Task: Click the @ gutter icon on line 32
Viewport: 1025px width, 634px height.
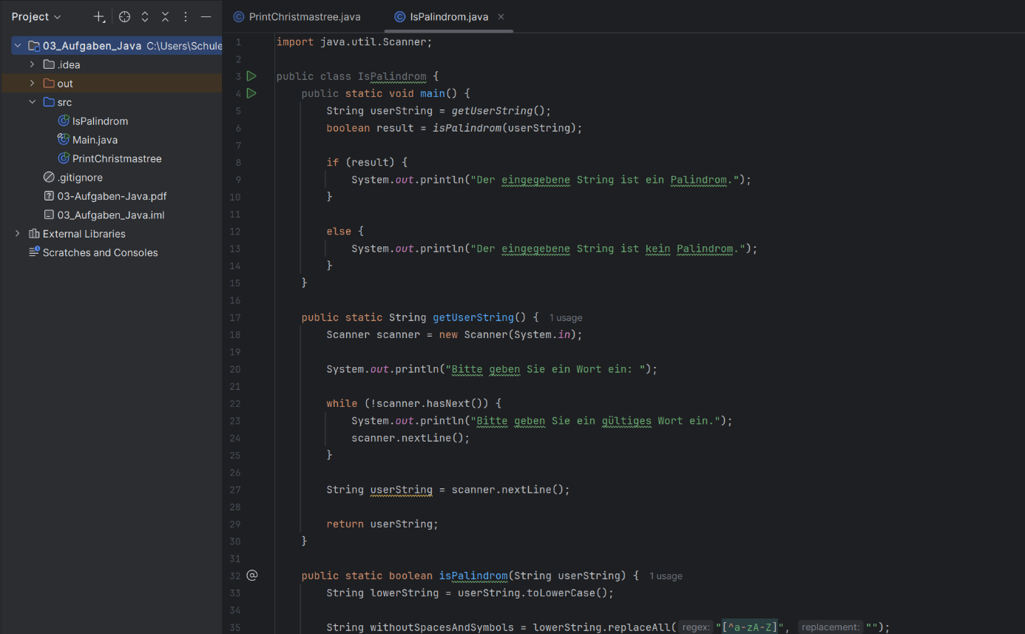Action: (251, 576)
